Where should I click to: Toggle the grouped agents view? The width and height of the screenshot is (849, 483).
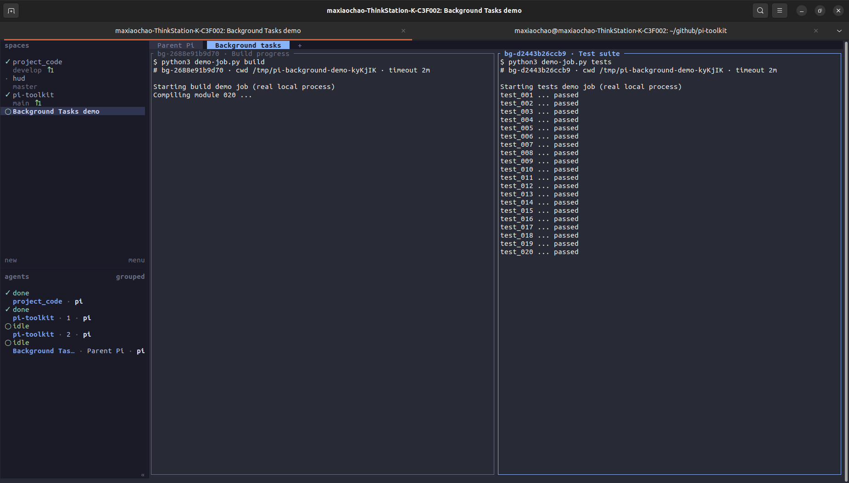coord(130,277)
